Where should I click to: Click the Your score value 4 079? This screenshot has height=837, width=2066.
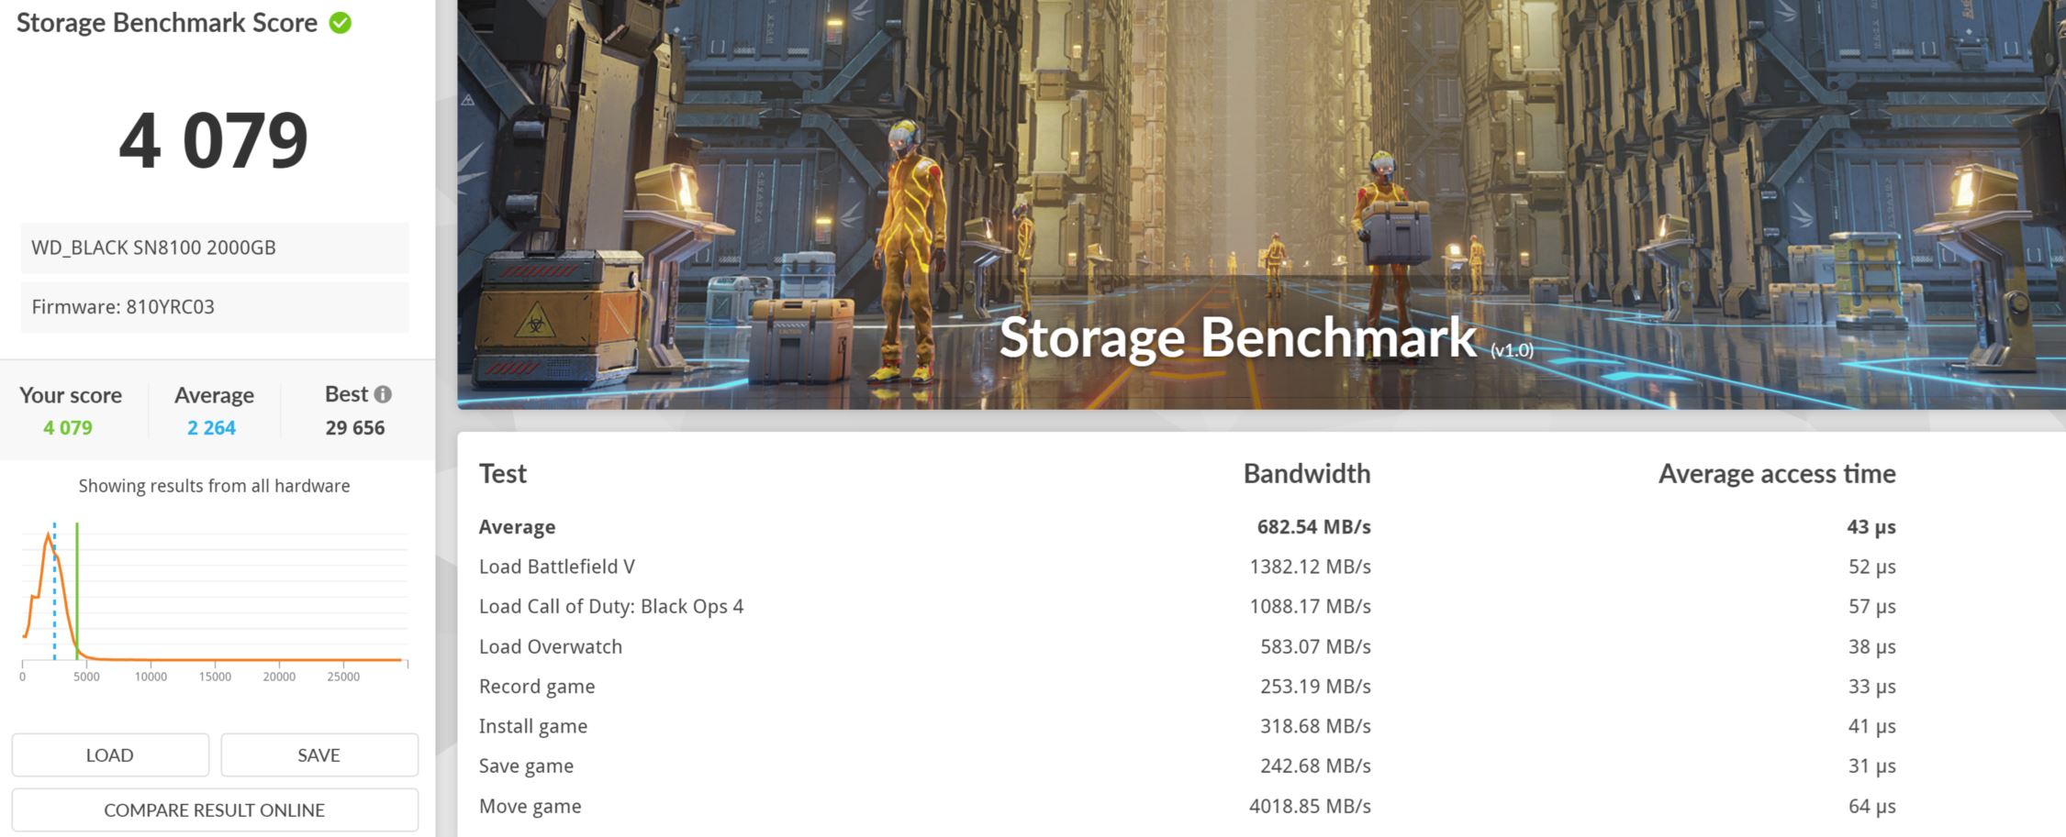68,428
